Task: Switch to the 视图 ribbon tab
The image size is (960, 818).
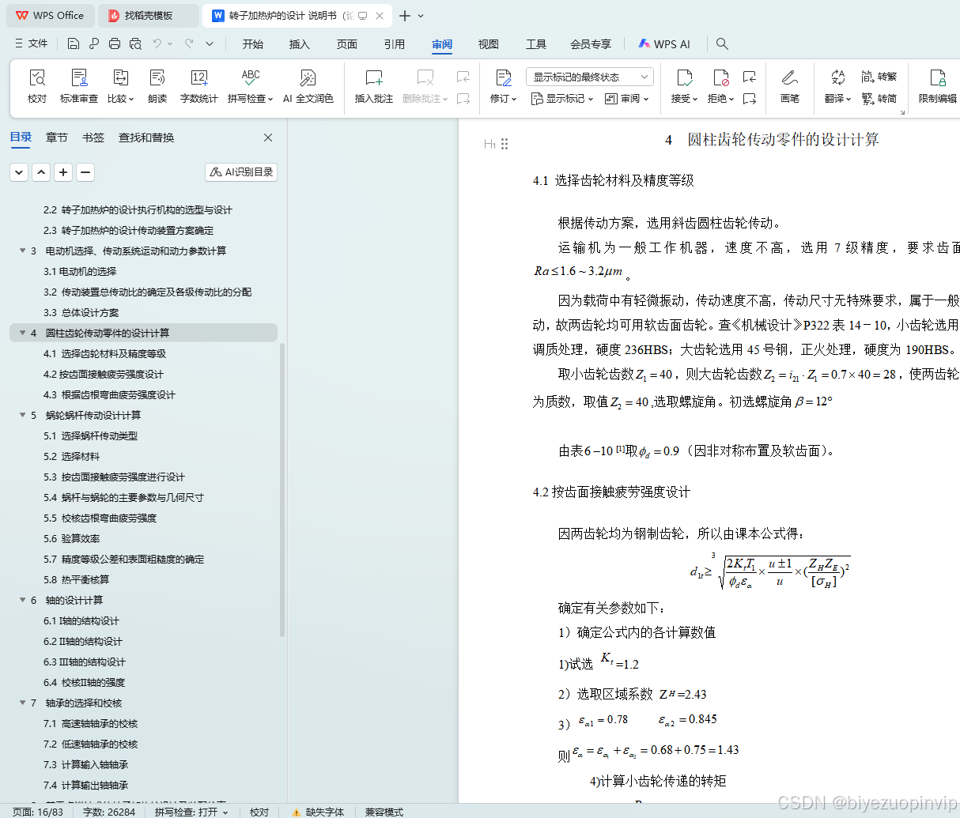Action: (489, 44)
